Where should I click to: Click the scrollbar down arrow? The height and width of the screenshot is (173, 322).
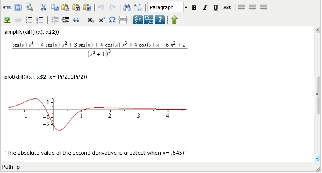point(317,158)
